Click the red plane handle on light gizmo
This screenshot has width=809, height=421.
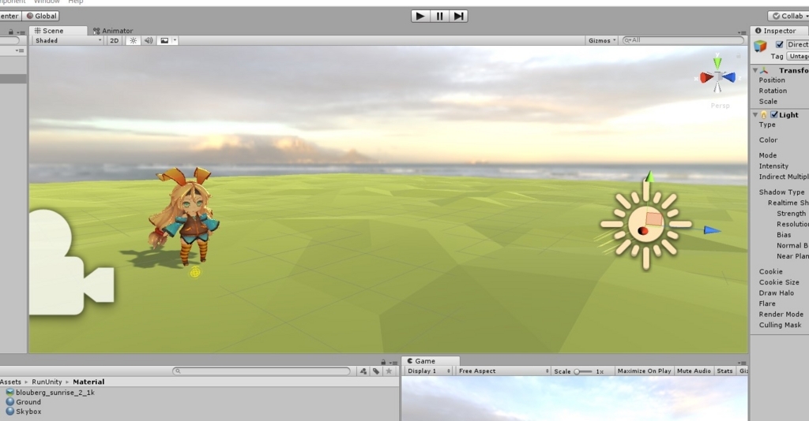(x=654, y=219)
